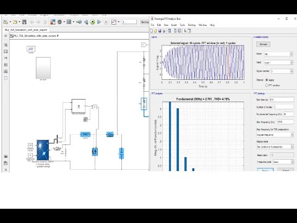The width and height of the screenshot is (297, 223).
Task: Click the print icon in FFT toolbar
Action: click(164, 31)
